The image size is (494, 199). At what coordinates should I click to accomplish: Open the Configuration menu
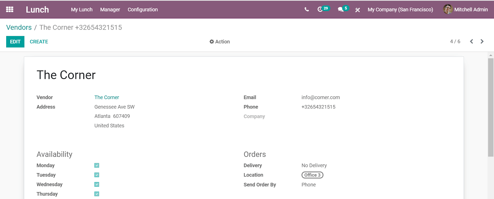click(143, 10)
